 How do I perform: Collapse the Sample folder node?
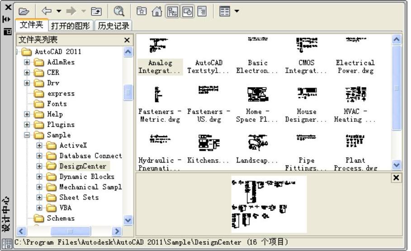pyautogui.click(x=27, y=135)
